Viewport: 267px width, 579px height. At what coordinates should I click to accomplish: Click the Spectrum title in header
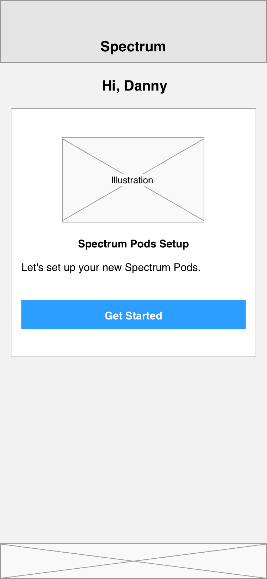[x=133, y=46]
